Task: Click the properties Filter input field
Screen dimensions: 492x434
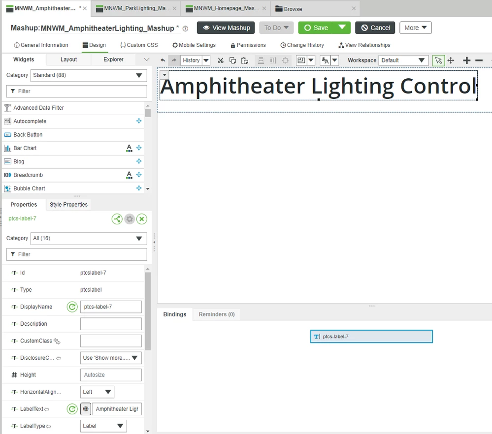Action: click(76, 254)
